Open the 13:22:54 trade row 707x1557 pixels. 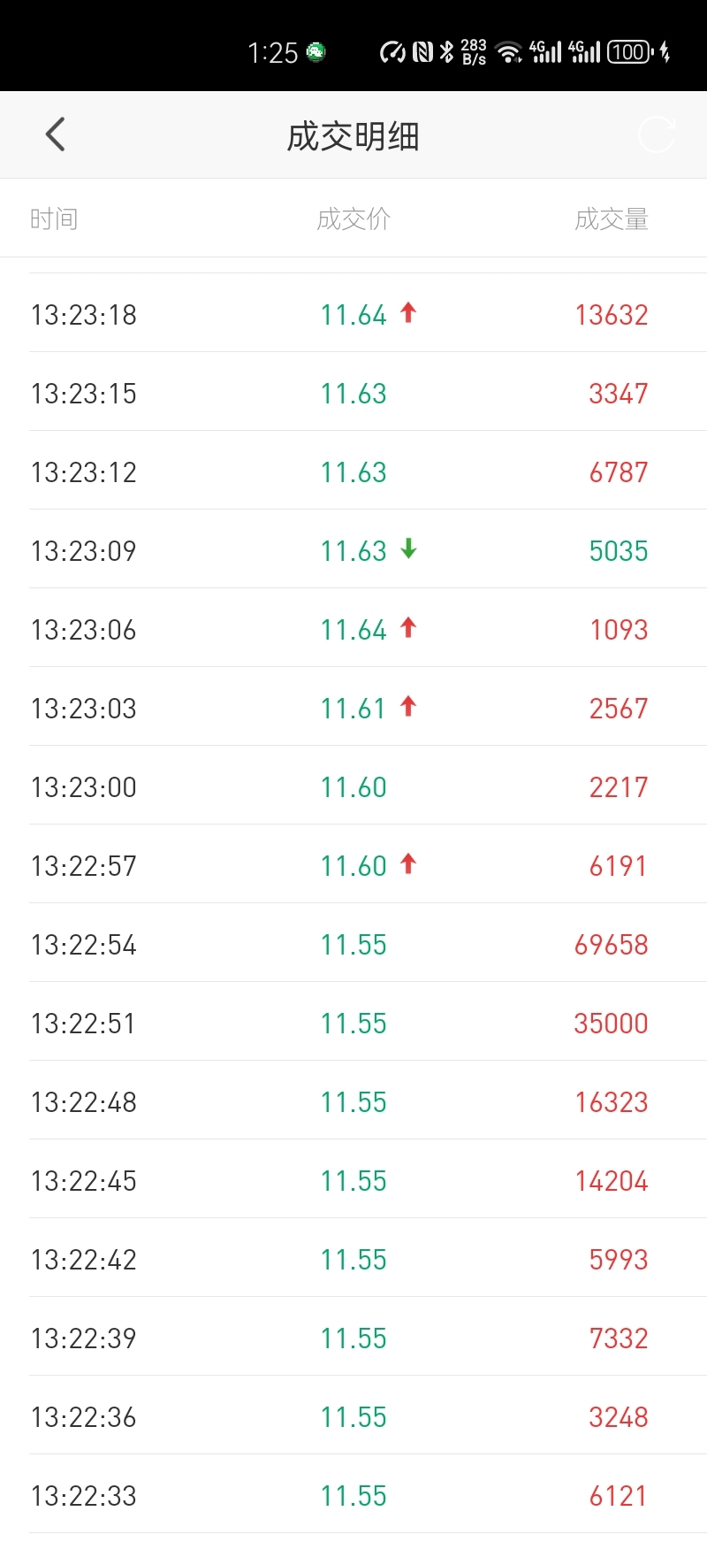353,943
